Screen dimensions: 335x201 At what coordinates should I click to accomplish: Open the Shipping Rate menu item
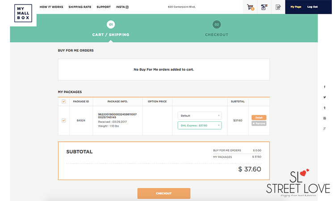80,7
